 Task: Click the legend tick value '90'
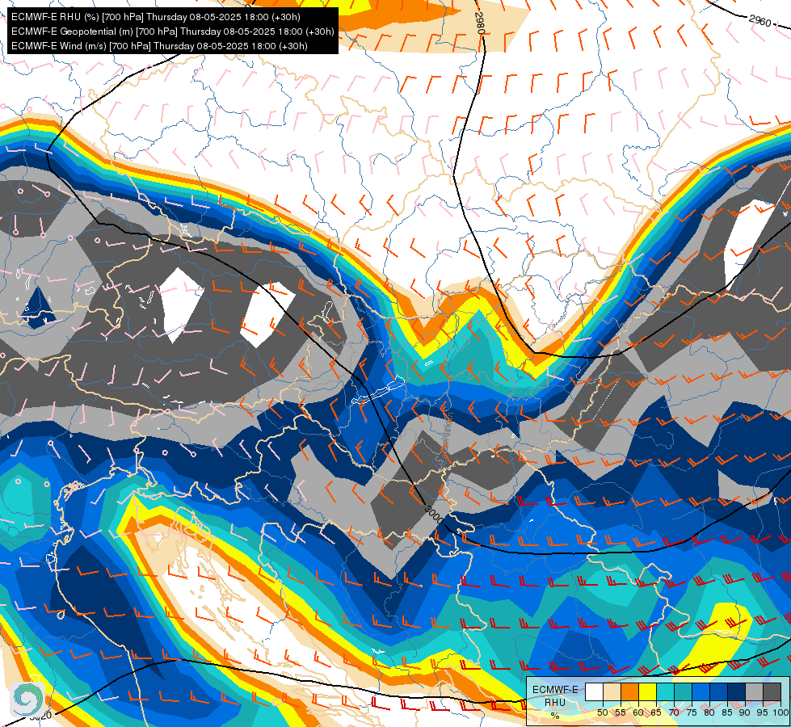(x=745, y=713)
